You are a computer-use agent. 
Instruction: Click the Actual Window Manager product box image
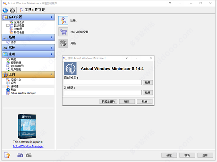tap(27, 126)
